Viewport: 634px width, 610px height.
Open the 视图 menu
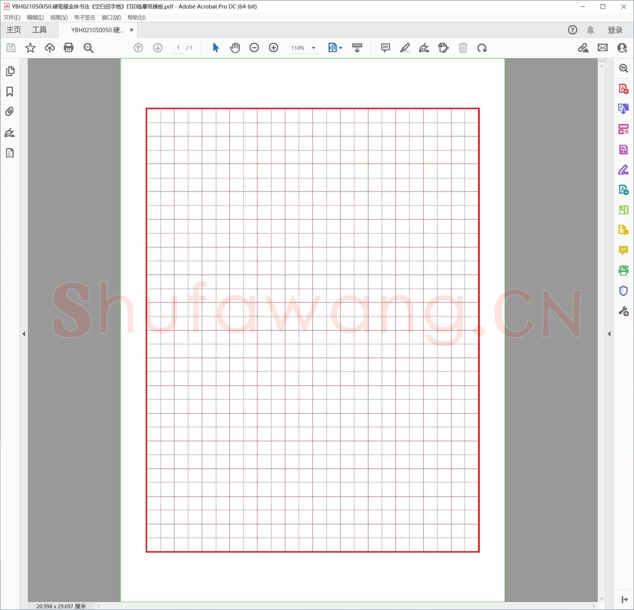coord(59,17)
